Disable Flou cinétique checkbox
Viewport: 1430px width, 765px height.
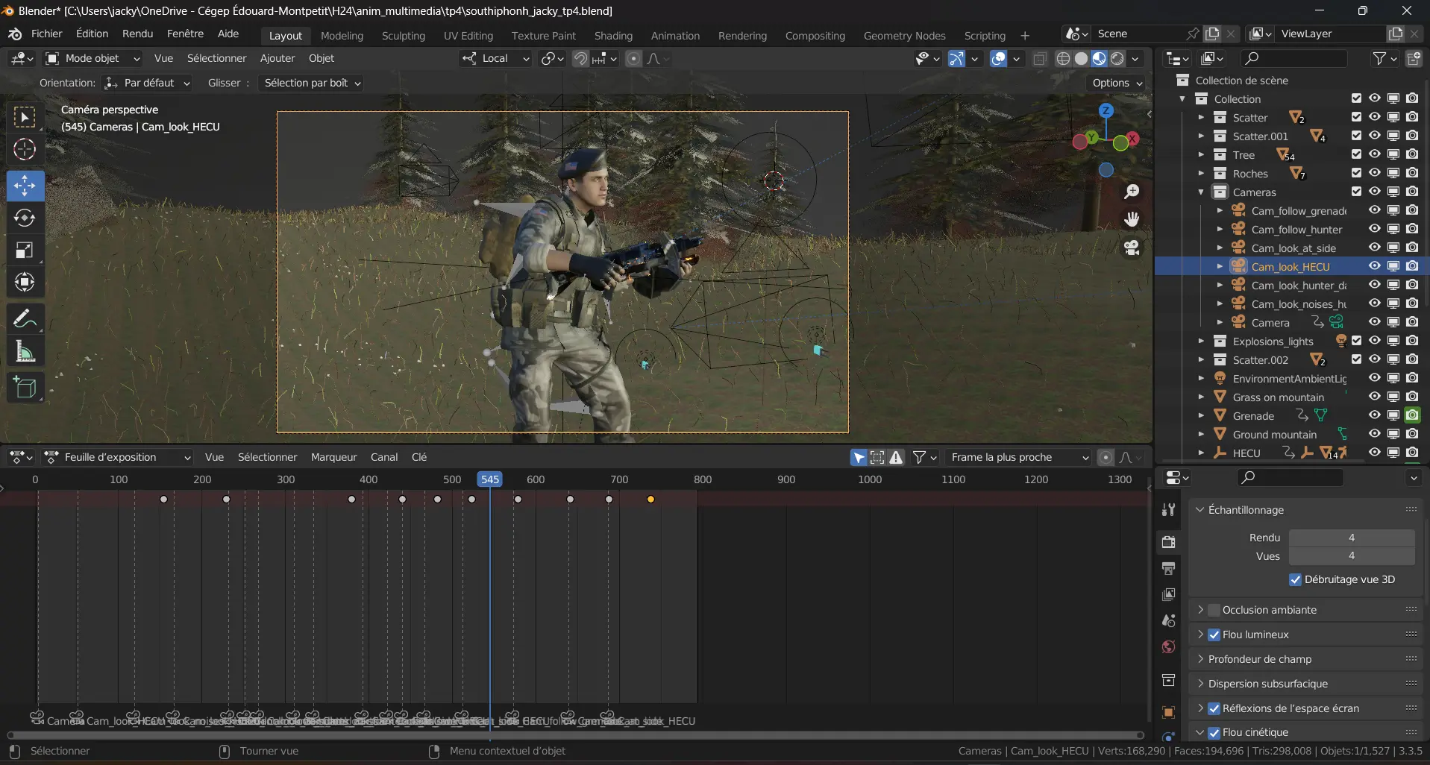coord(1214,732)
